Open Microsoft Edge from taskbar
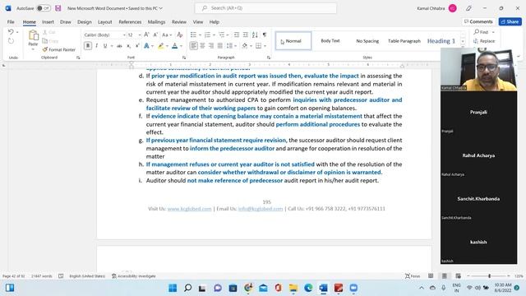 pos(308,288)
